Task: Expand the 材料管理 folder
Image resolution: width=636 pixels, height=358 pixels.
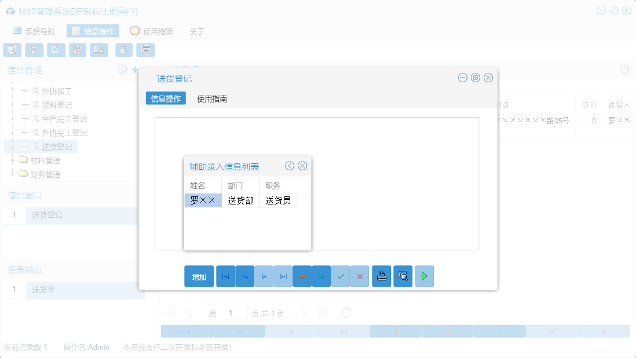Action: tap(13, 160)
